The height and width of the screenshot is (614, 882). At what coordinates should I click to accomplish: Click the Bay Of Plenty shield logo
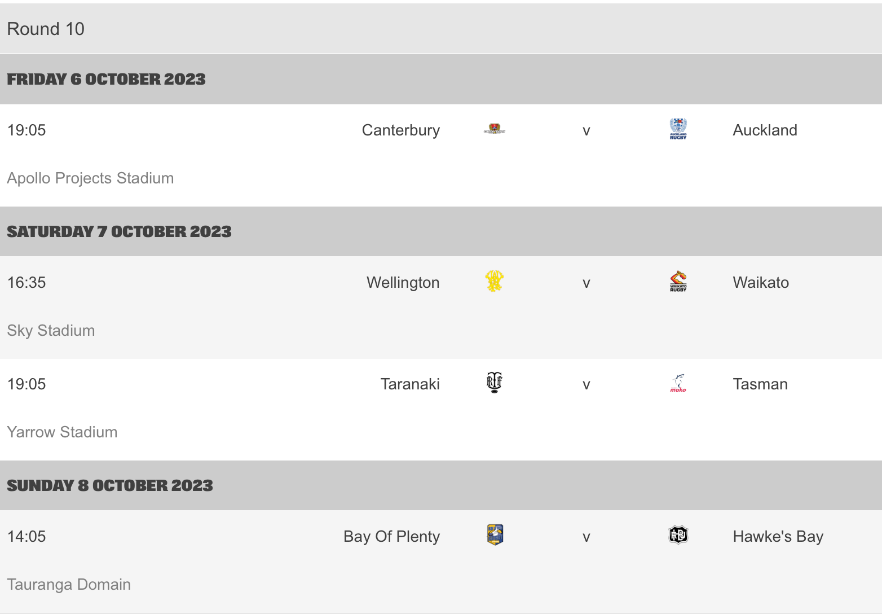tap(495, 535)
